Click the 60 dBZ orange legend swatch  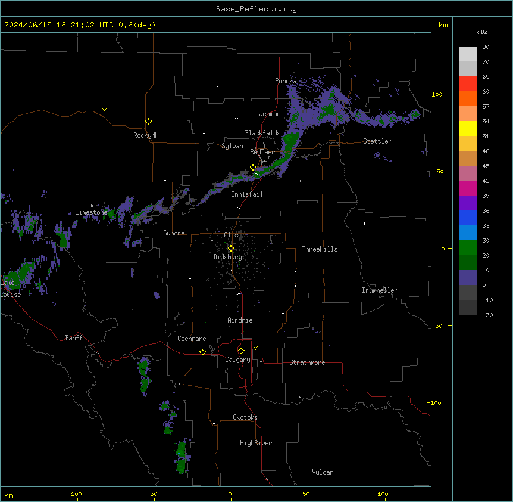pyautogui.click(x=468, y=98)
